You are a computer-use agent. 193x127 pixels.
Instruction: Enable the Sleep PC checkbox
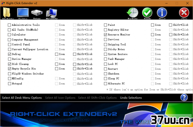click(105, 79)
